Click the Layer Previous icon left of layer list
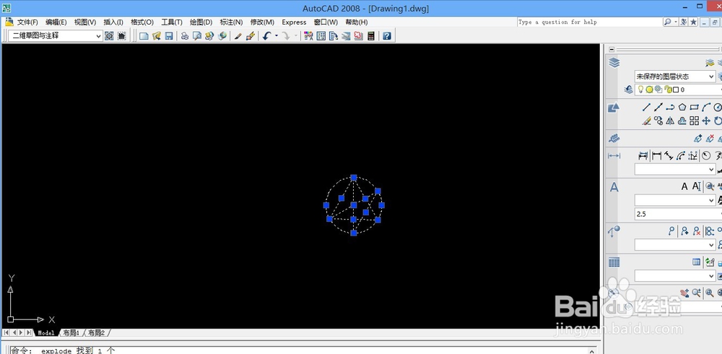Image resolution: width=722 pixels, height=354 pixels. point(629,90)
